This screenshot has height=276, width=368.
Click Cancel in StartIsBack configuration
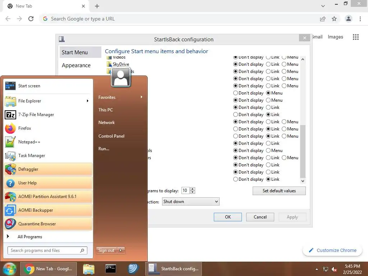point(260,217)
